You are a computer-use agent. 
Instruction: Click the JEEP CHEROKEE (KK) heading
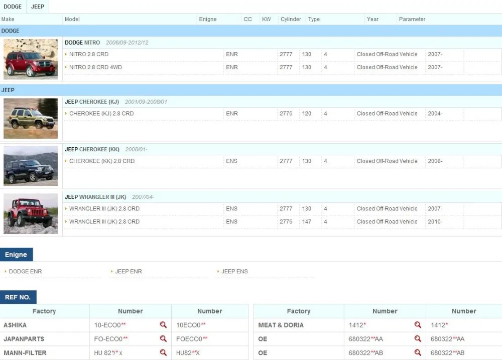click(x=92, y=150)
